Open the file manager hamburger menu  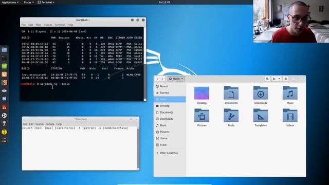286,79
